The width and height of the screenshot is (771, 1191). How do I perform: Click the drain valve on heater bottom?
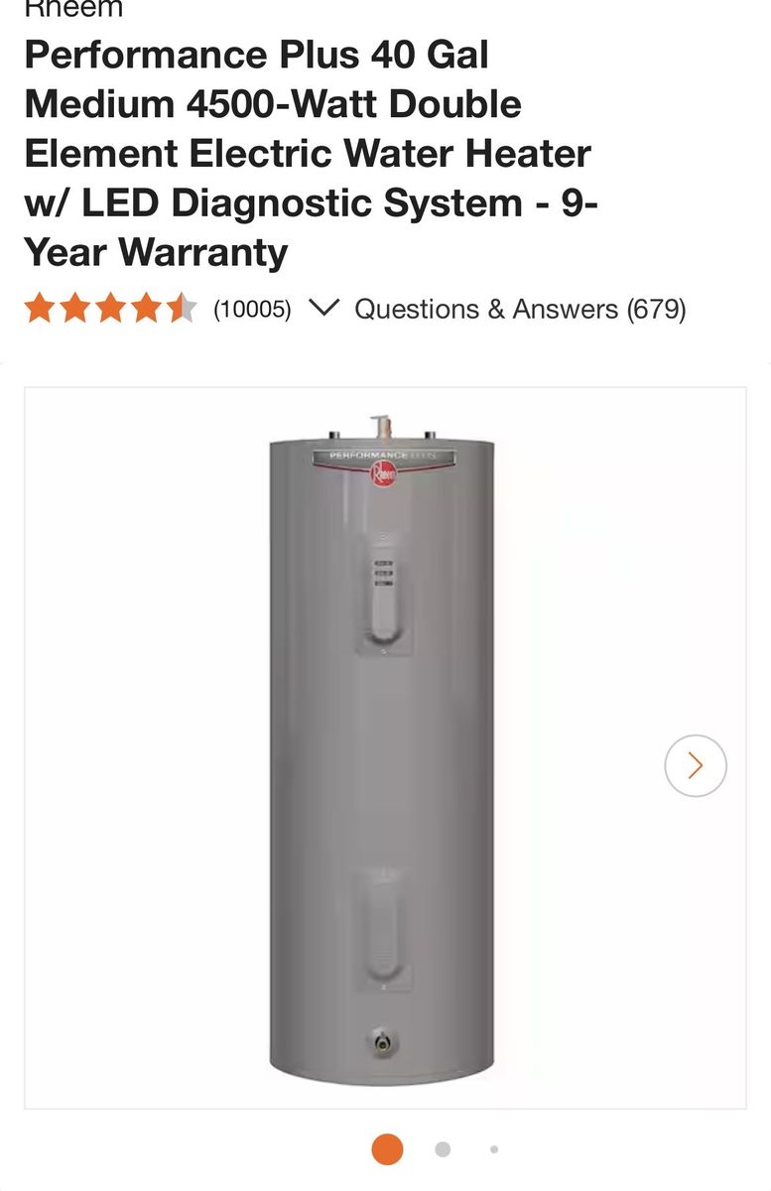[x=382, y=1043]
